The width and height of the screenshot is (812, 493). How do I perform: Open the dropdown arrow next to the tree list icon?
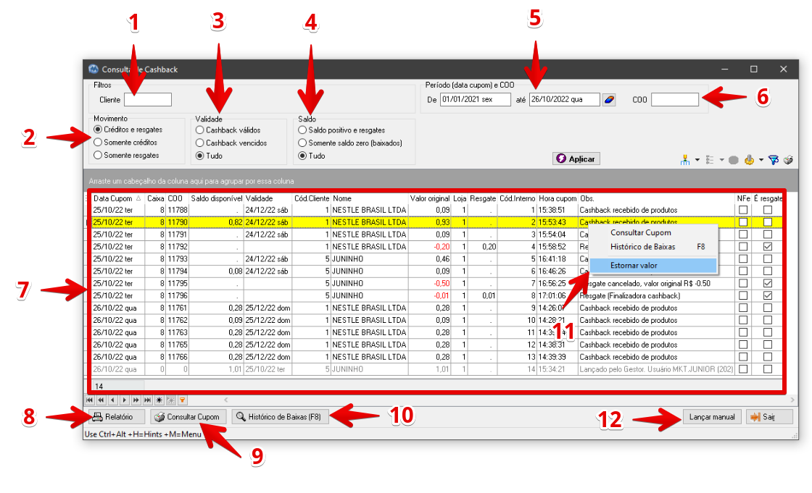(x=722, y=160)
